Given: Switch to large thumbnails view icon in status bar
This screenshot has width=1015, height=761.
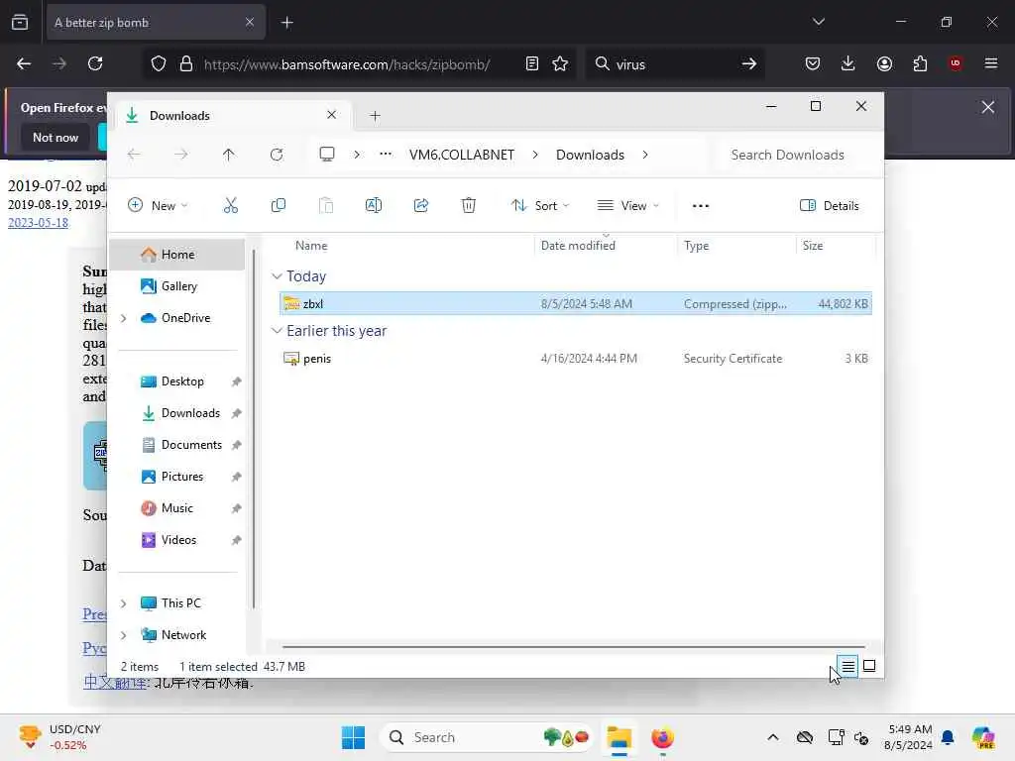Looking at the screenshot, I should click(869, 666).
